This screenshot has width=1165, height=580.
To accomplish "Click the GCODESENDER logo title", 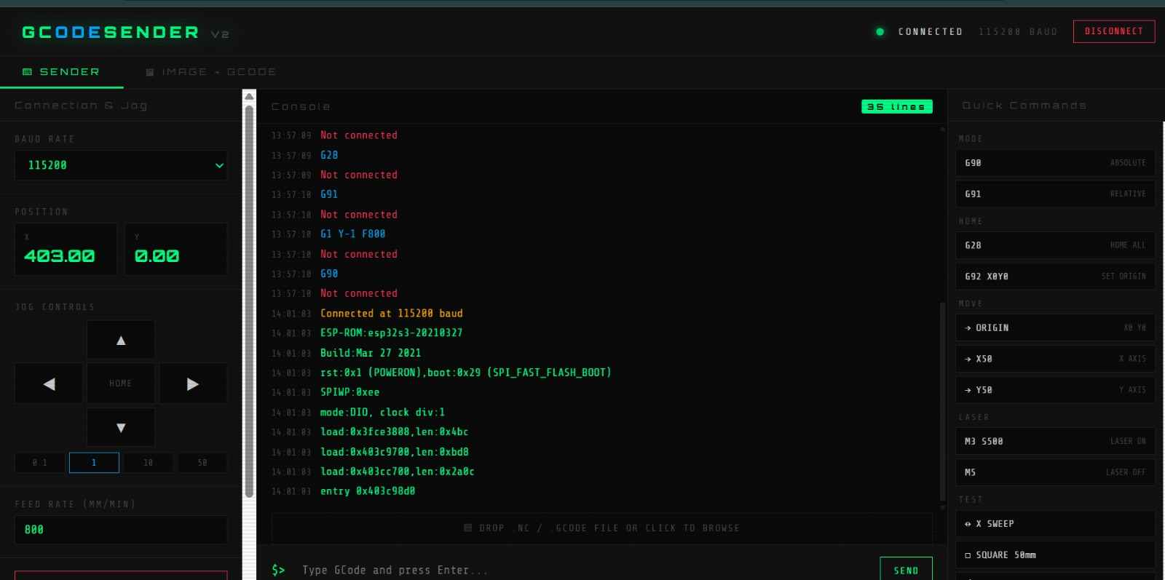I will [110, 32].
